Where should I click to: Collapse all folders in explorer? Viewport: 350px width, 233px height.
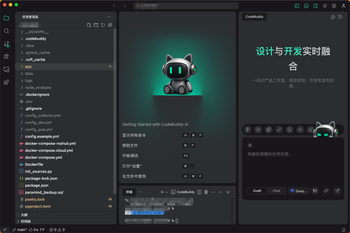[x=110, y=25]
